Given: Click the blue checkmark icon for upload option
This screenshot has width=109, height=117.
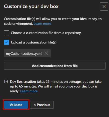Looking at the screenshot, I should click(6, 42).
